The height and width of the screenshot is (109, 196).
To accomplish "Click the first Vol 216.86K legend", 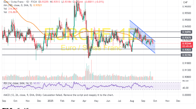I will click(x=11, y=9).
